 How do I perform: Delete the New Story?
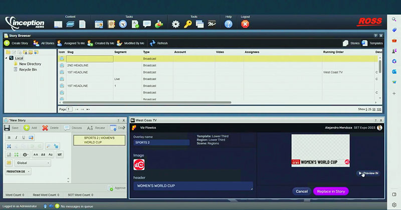pyautogui.click(x=51, y=128)
